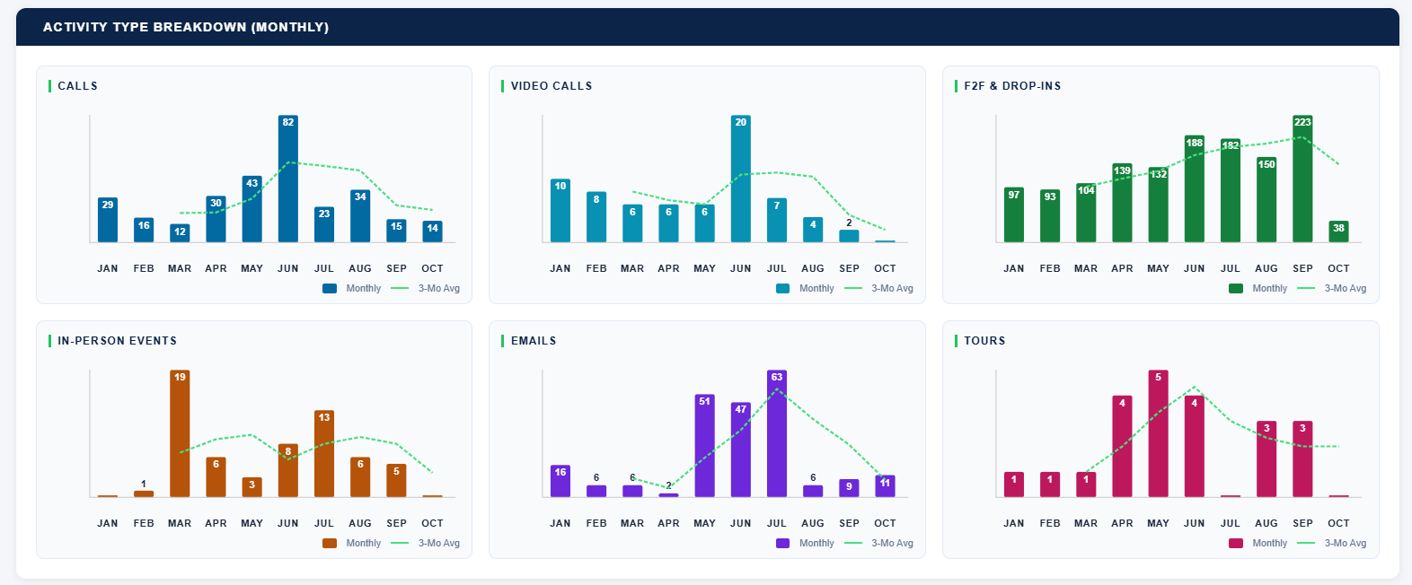Click the OCT axis label in Calls chart

click(x=432, y=268)
